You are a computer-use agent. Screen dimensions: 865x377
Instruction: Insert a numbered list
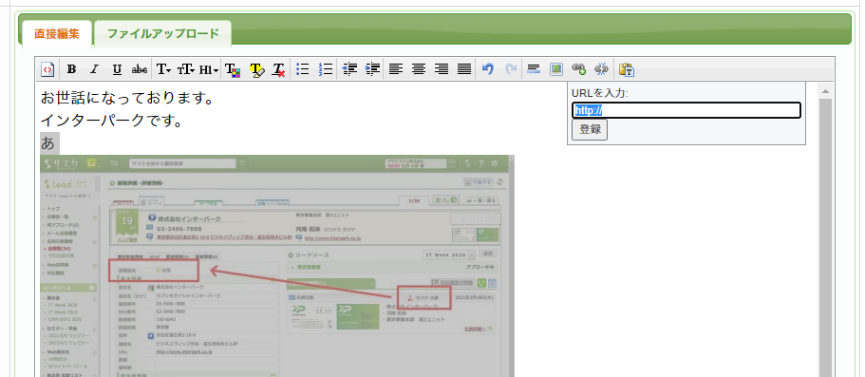tap(326, 69)
